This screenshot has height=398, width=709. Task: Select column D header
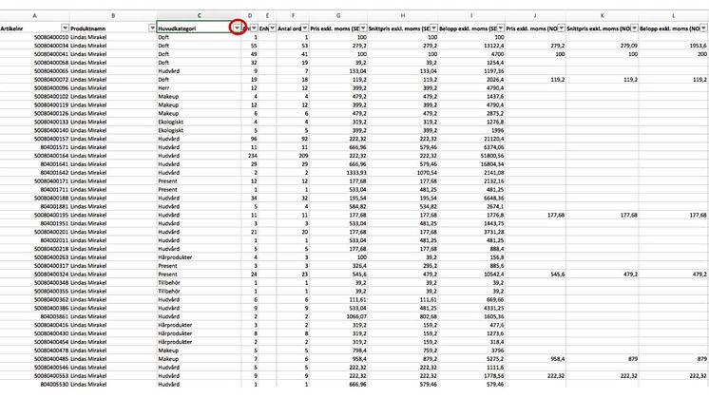[250, 16]
